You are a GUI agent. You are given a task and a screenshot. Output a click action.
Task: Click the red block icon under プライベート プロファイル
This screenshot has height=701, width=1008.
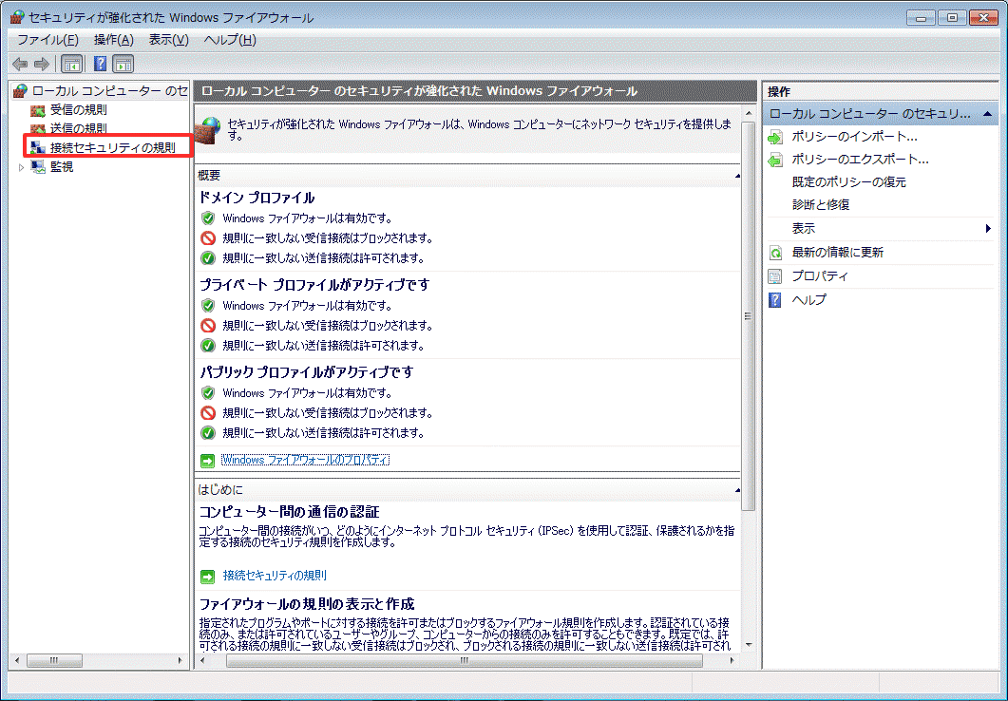pos(208,326)
